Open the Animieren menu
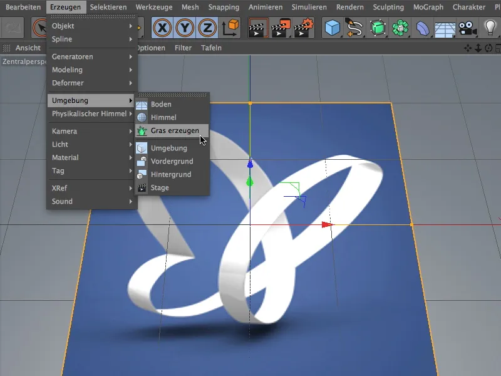 [x=266, y=7]
